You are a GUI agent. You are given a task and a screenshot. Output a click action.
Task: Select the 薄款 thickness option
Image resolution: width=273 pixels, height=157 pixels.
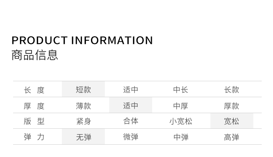click(83, 106)
